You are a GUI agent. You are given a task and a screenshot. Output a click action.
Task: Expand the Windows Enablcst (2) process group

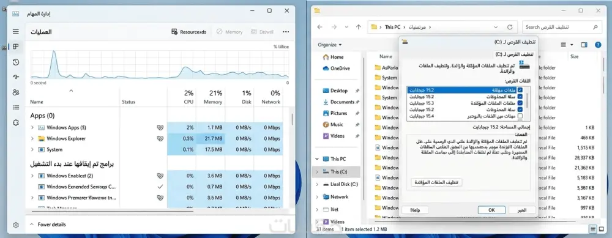click(32, 176)
